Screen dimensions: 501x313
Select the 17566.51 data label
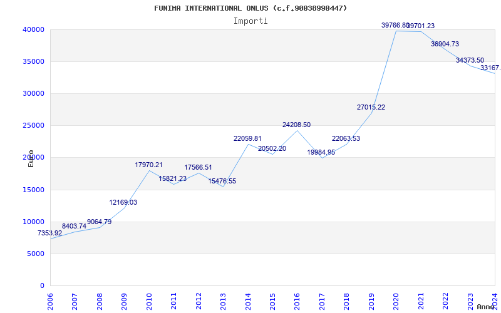click(198, 167)
